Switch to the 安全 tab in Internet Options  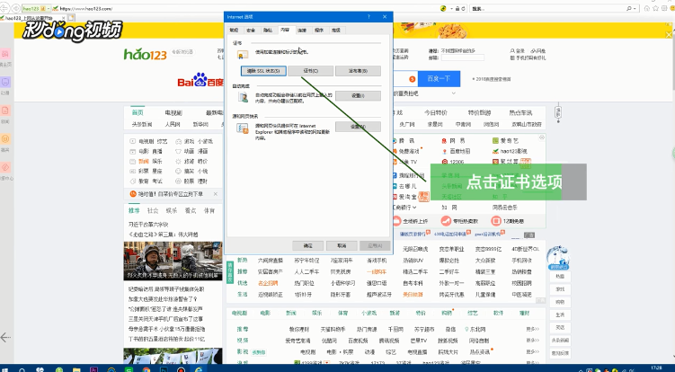251,31
